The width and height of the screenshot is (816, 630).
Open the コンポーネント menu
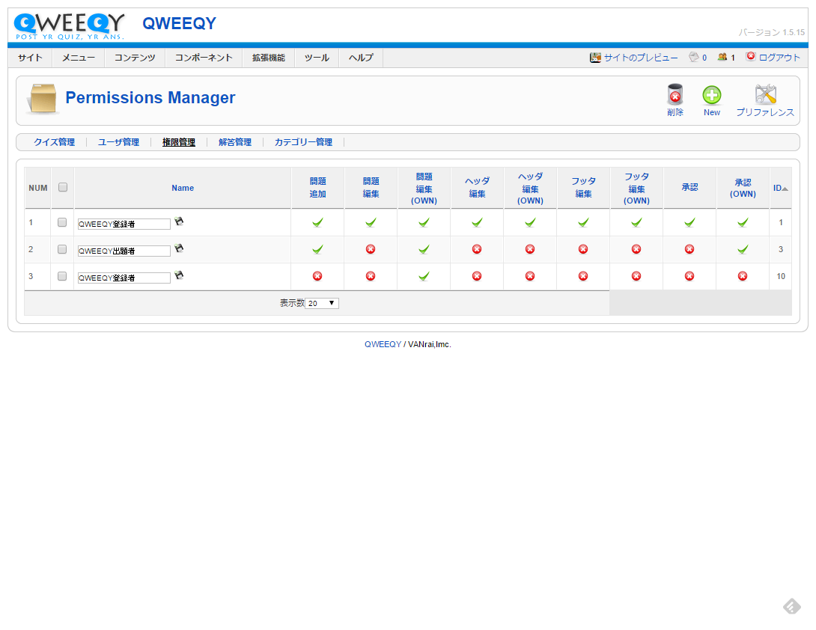tap(204, 58)
